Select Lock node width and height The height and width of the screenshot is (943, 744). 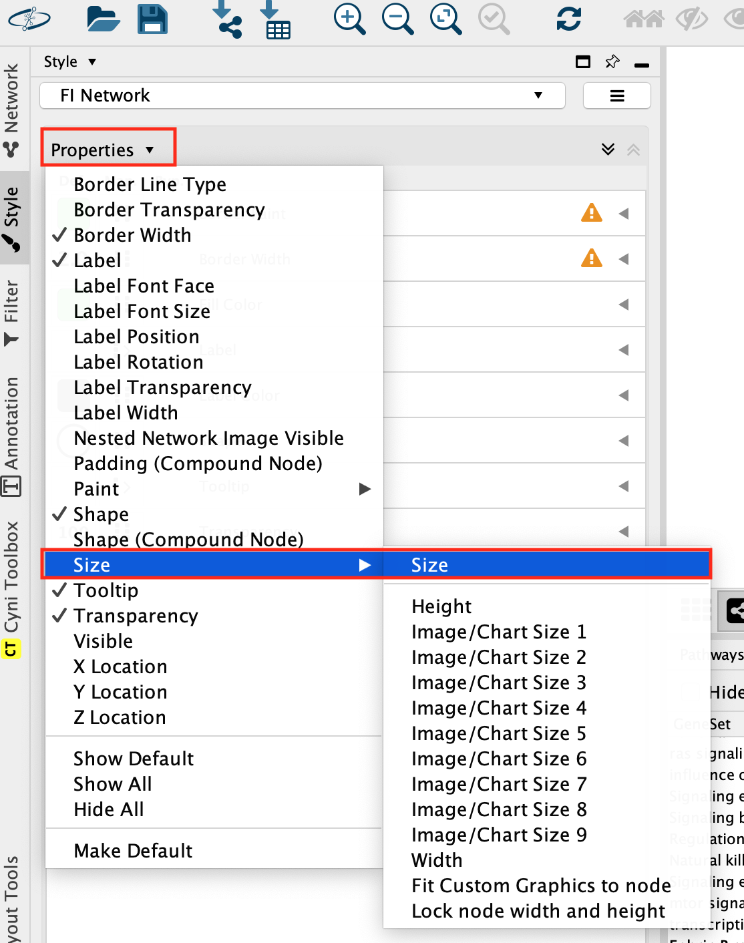[538, 911]
